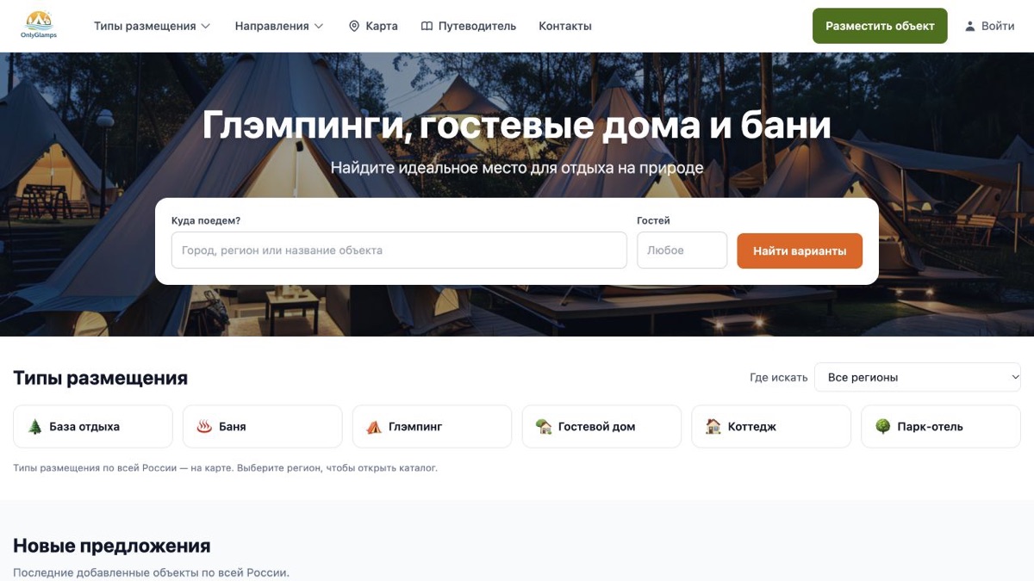Click the green tree icon on Парк-отель
The height and width of the screenshot is (581, 1034).
(883, 427)
